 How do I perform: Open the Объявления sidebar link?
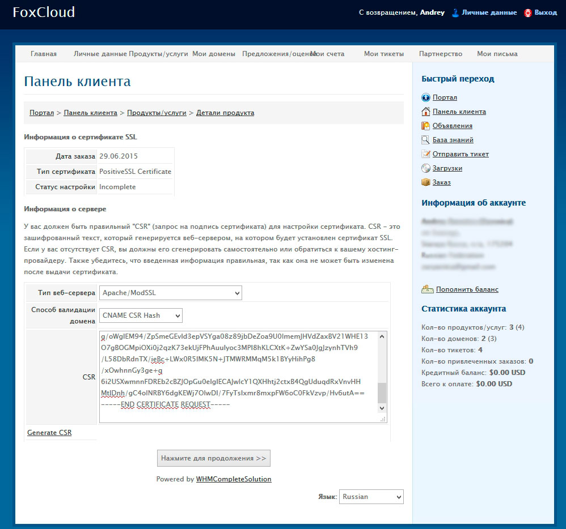453,126
